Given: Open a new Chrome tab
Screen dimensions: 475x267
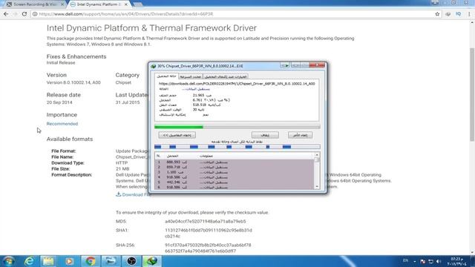Looking at the screenshot, I should click(x=137, y=4).
